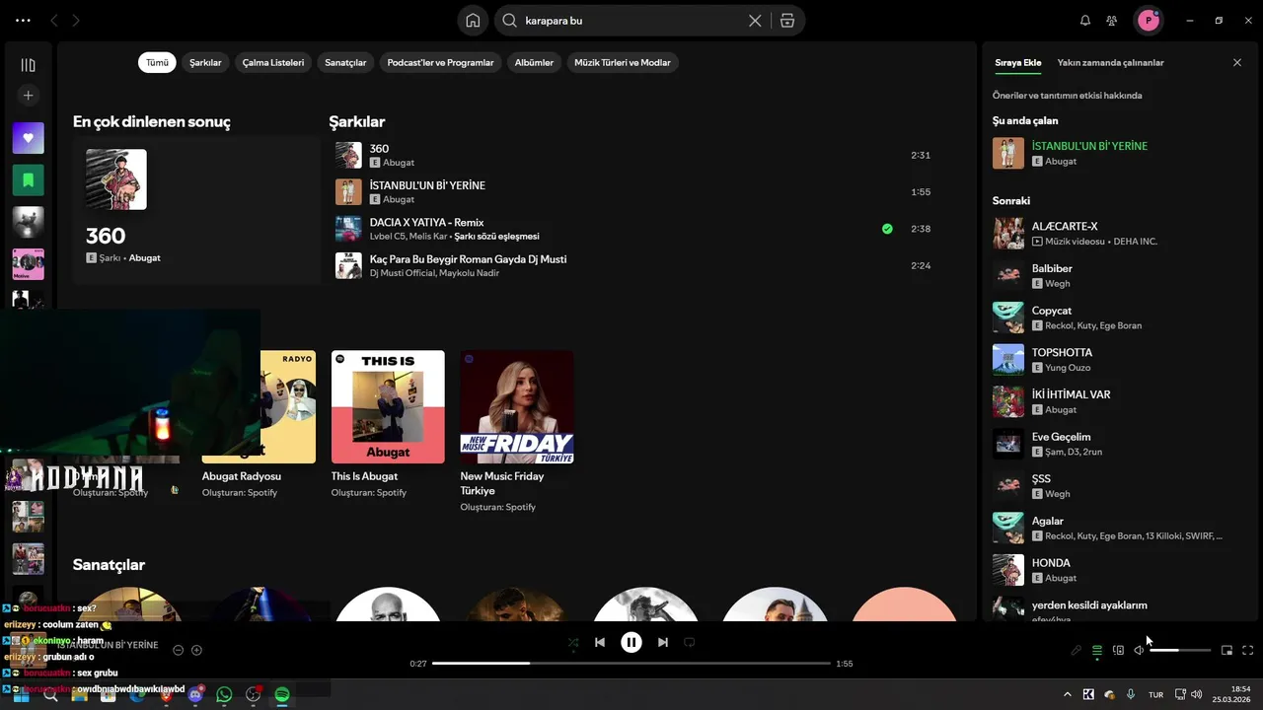This screenshot has height=710, width=1263.
Task: Switch to the Sıraya Ekle tab
Action: coord(1017,62)
